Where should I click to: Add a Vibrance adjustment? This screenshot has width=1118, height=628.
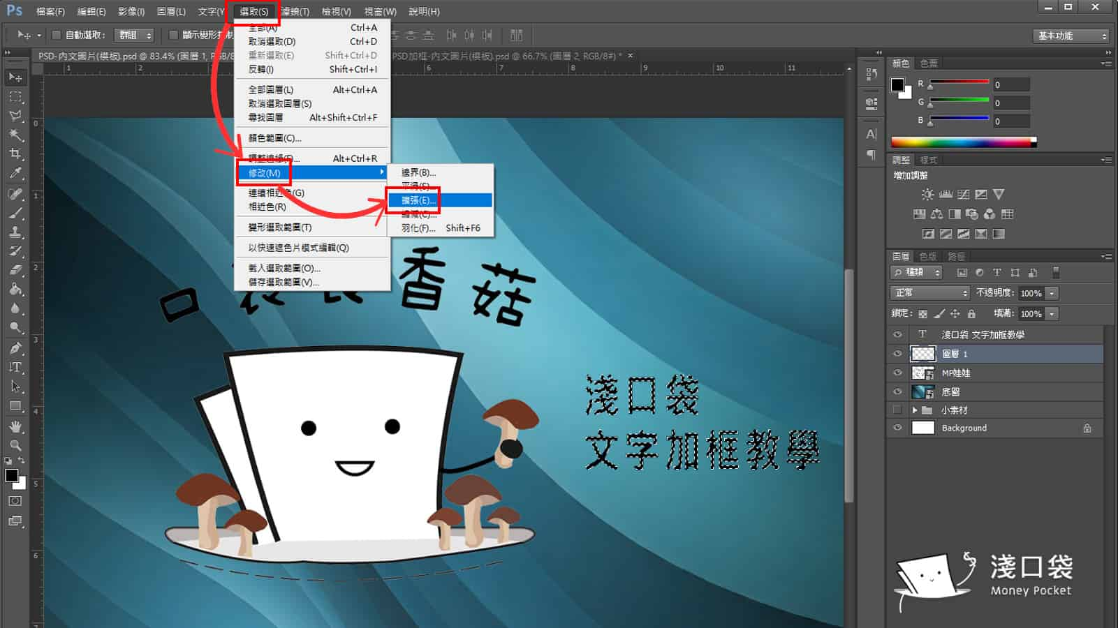[999, 194]
